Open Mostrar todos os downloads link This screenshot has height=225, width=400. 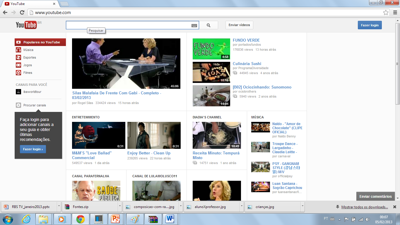tap(365, 207)
